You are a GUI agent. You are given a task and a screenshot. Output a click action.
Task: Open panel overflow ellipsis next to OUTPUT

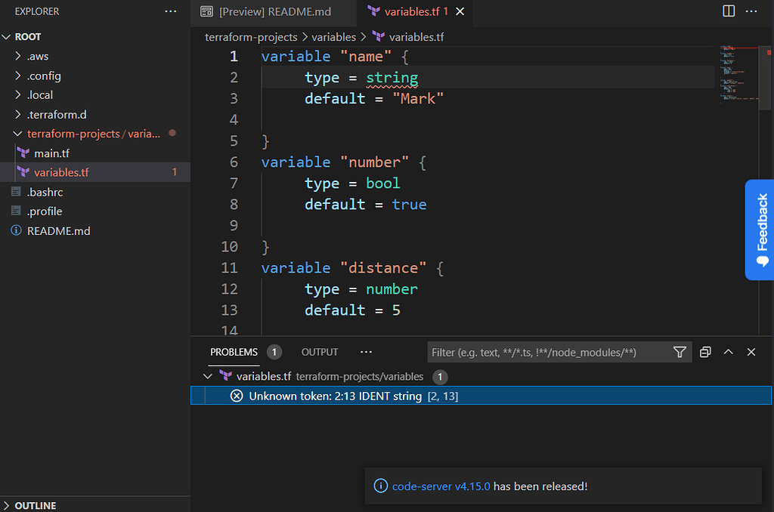(x=367, y=352)
